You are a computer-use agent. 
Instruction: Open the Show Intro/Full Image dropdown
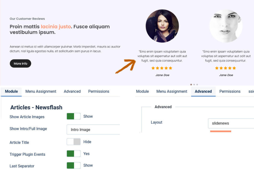(x=93, y=130)
